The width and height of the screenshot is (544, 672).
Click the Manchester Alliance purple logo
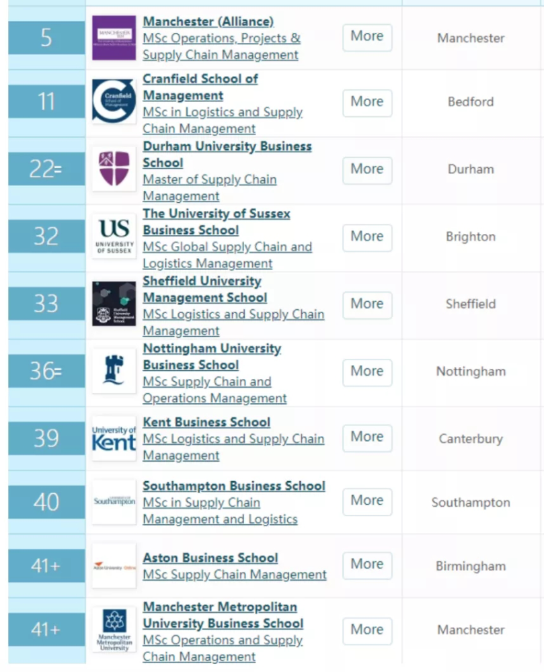(114, 38)
